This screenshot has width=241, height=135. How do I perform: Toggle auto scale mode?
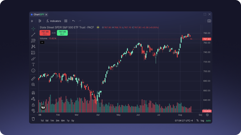point(208,121)
